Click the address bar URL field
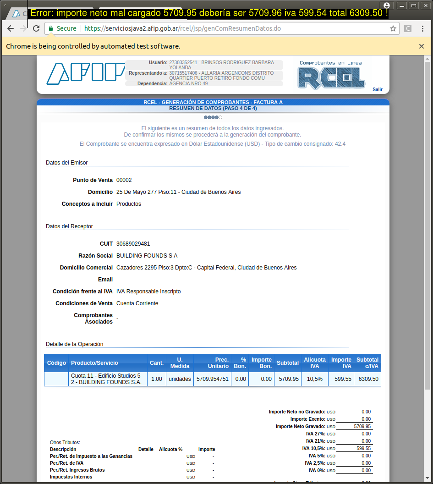The image size is (433, 484). coord(222,28)
